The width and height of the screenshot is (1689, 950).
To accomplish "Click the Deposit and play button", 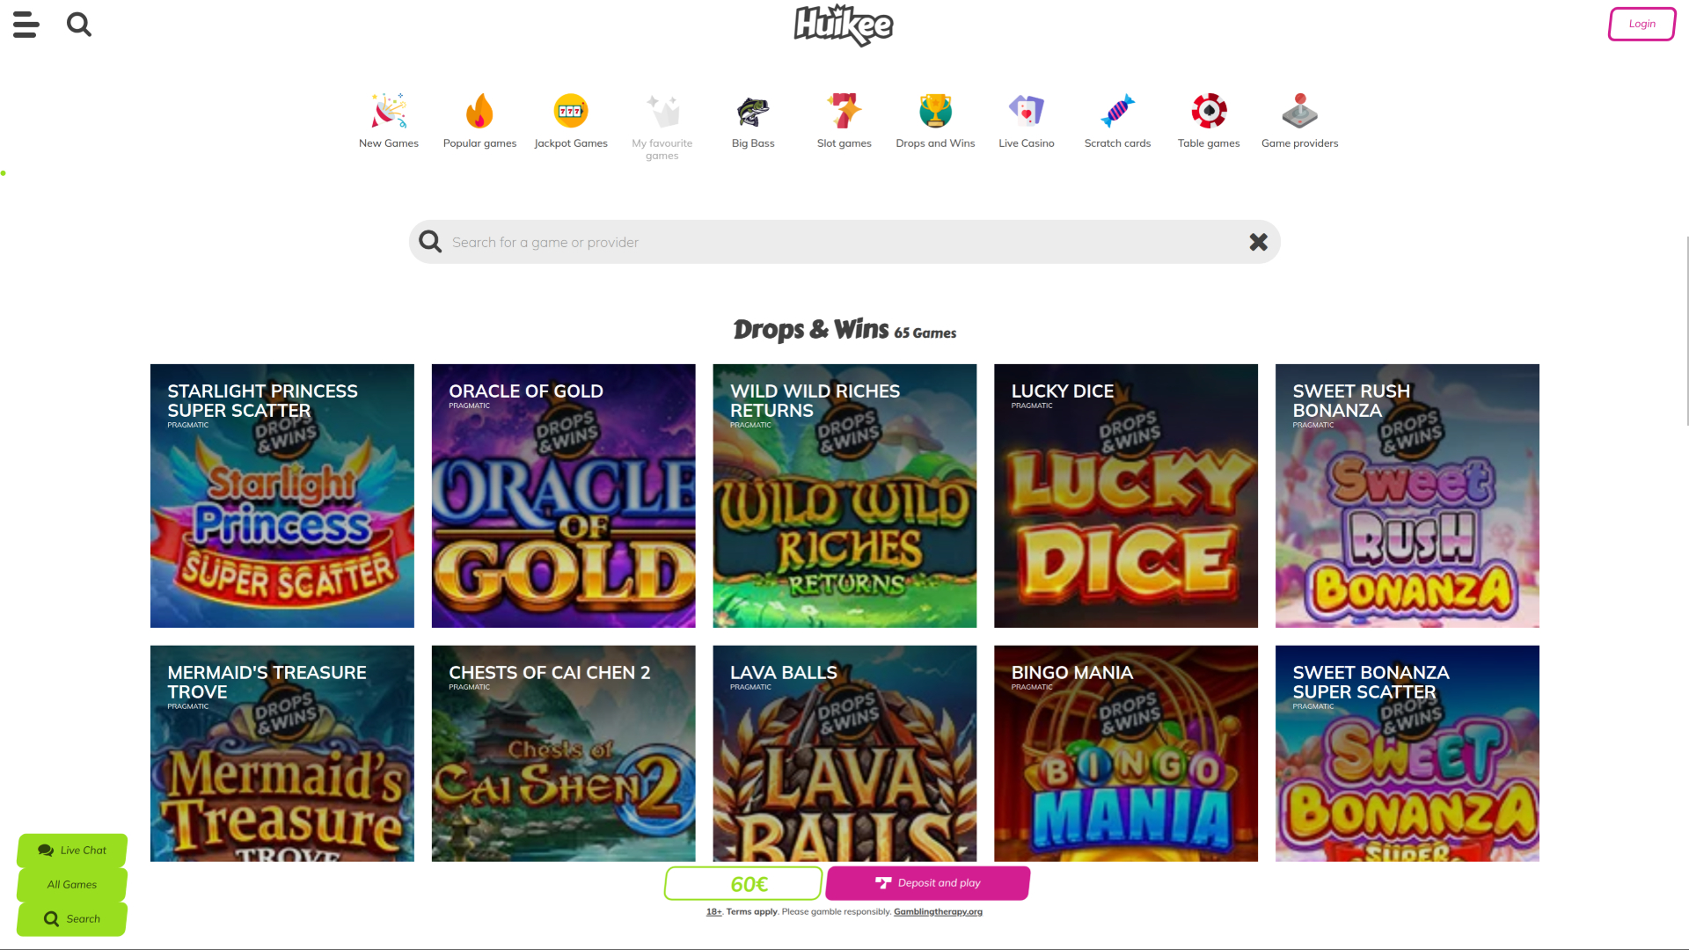I will click(x=926, y=882).
